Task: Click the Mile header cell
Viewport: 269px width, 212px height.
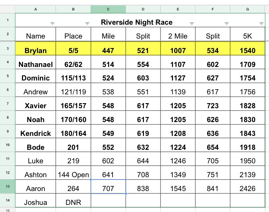Action: (108, 34)
